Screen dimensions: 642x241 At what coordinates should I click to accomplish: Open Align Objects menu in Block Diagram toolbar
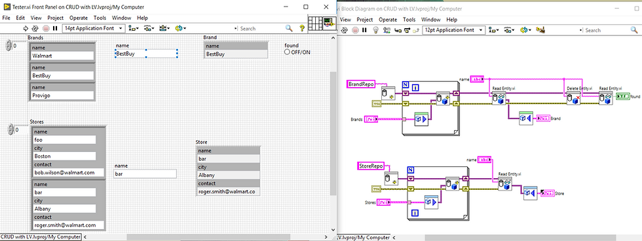click(493, 30)
